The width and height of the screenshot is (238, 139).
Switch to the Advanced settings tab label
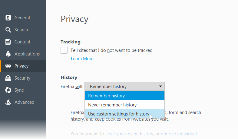tap(25, 102)
